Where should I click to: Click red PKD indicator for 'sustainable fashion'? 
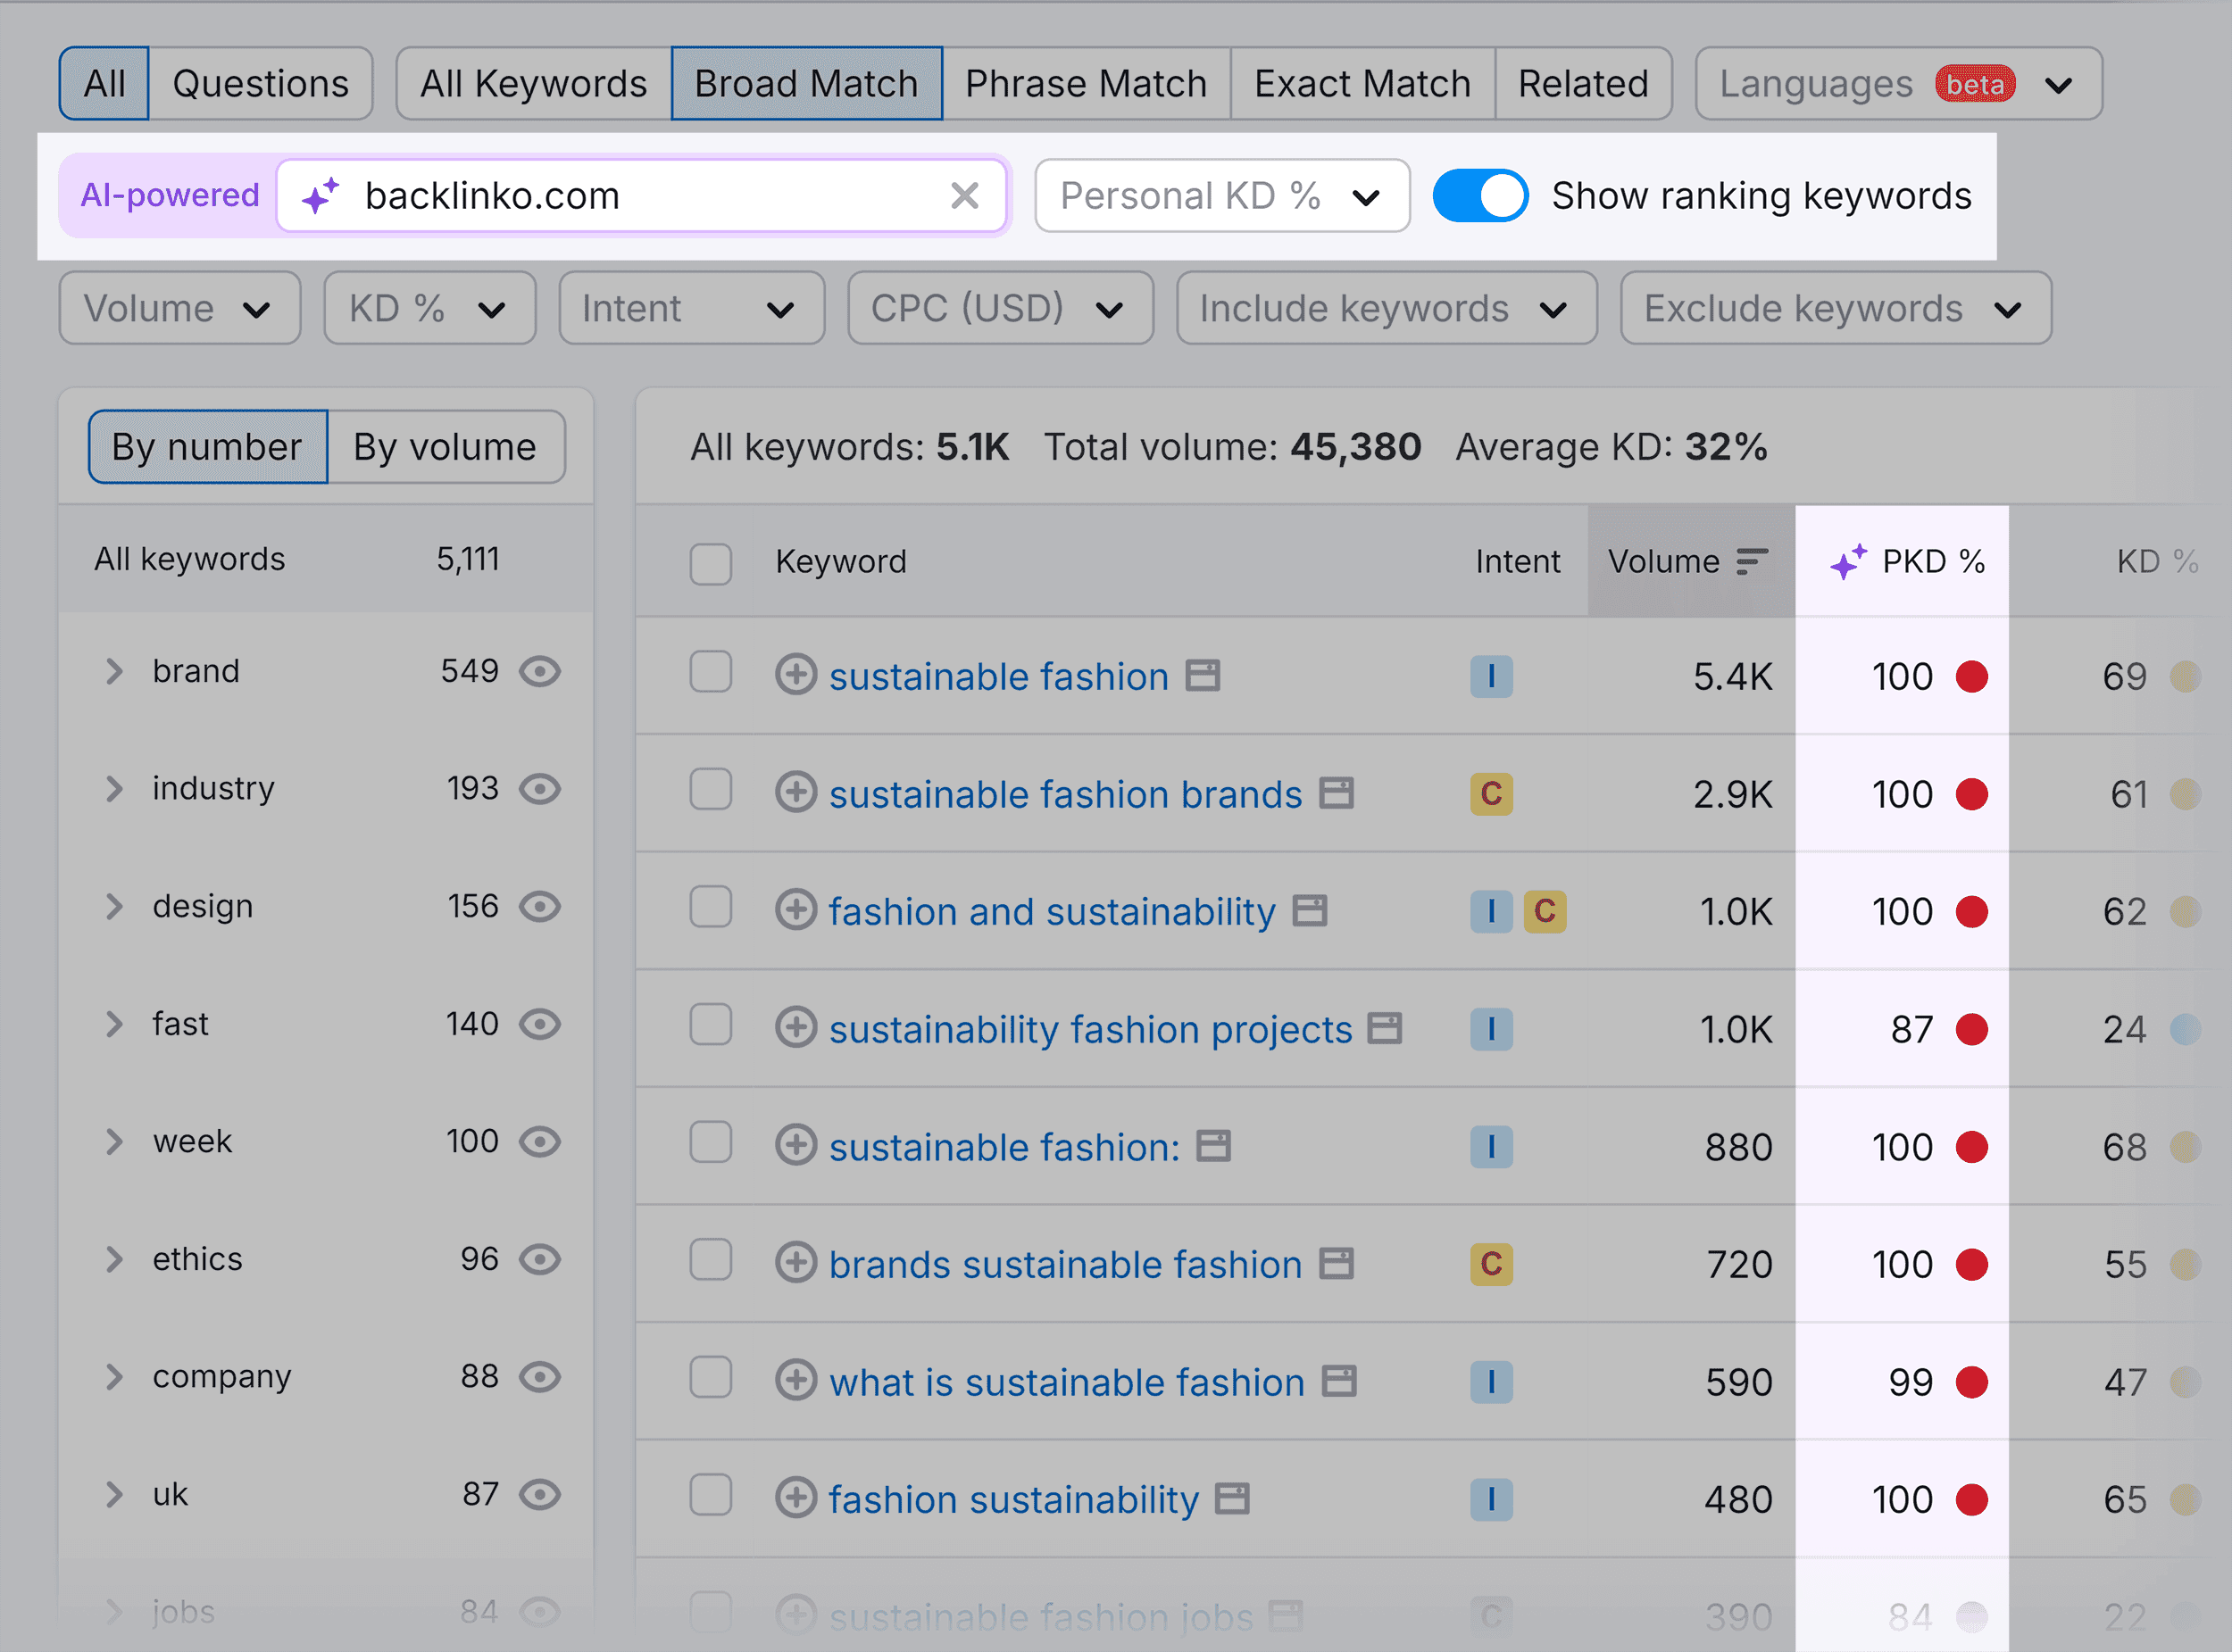coord(1971,677)
